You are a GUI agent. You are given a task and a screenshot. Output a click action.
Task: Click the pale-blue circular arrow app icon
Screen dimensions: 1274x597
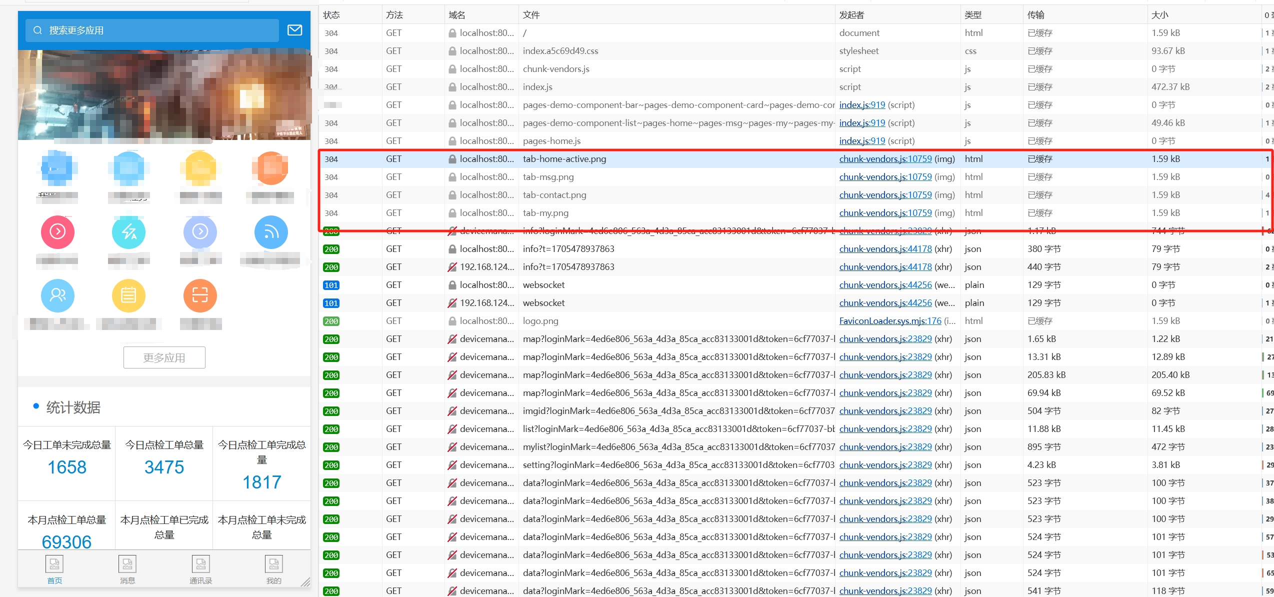(200, 231)
